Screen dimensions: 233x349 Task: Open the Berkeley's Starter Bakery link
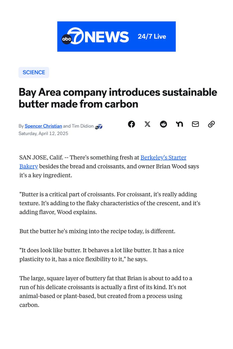tap(163, 157)
